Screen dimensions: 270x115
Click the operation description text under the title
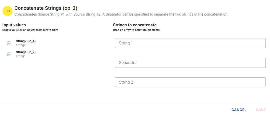pyautogui.click(x=121, y=15)
